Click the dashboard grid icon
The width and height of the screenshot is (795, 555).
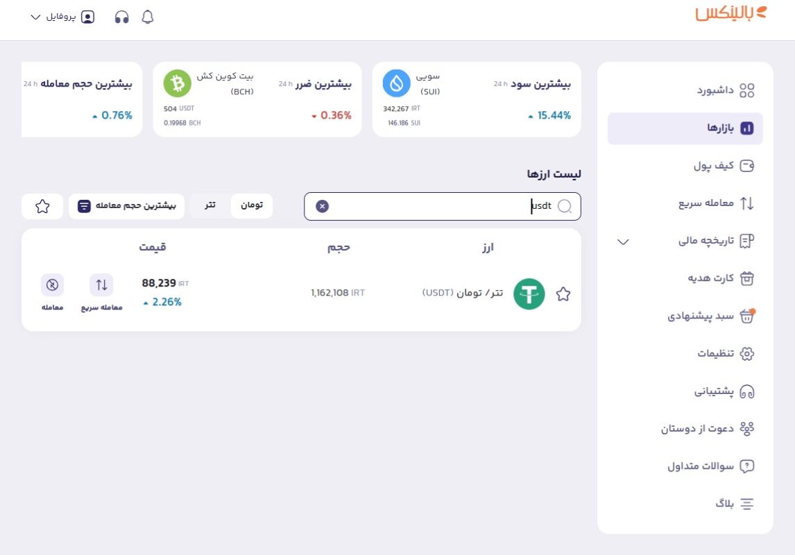point(747,91)
